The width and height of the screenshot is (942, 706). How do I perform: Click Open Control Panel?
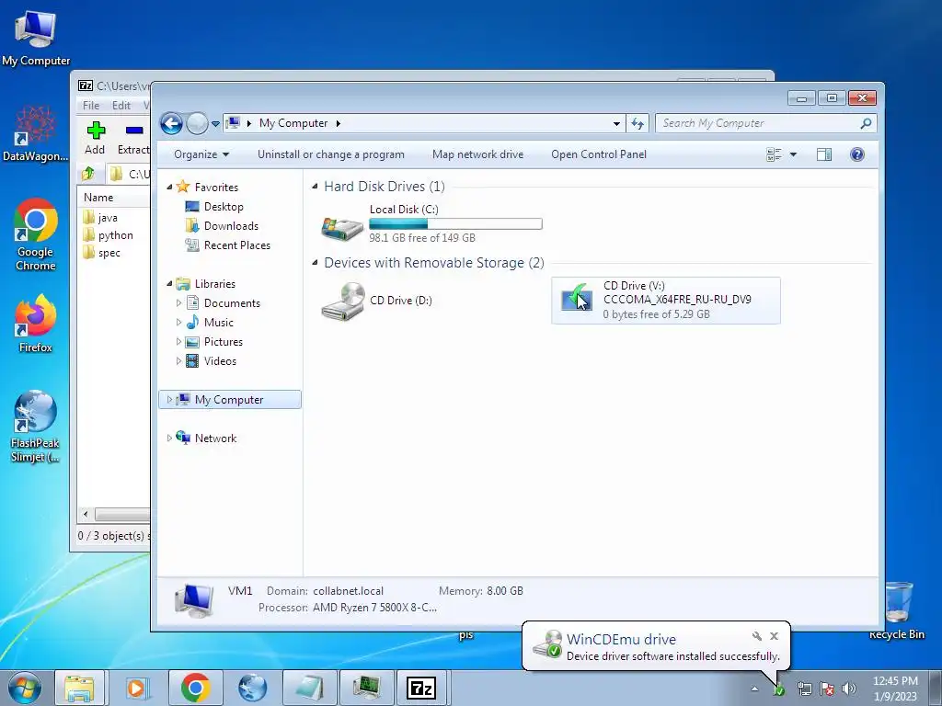(599, 154)
